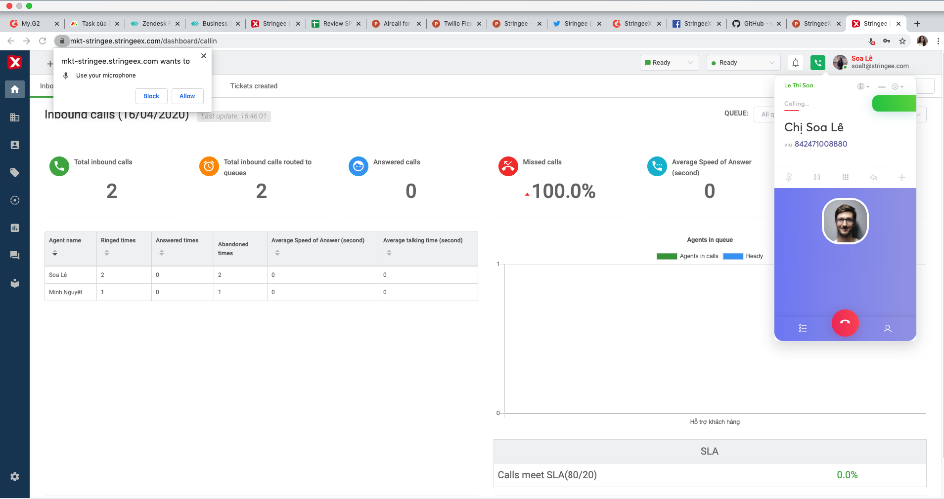
Task: Sort by Average talking time column
Action: (389, 253)
